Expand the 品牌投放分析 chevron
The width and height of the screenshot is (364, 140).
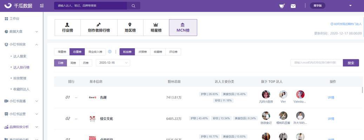pyautogui.click(x=37, y=127)
